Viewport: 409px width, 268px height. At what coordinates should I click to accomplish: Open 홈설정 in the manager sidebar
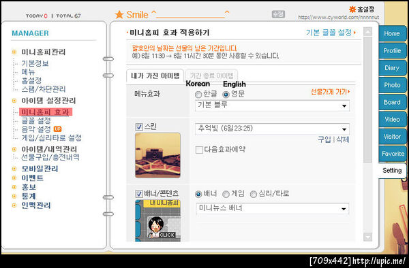(31, 80)
